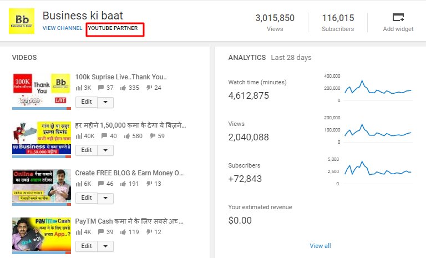Click views bar icon showing 40K
This screenshot has width=426, height=258.
(x=79, y=136)
